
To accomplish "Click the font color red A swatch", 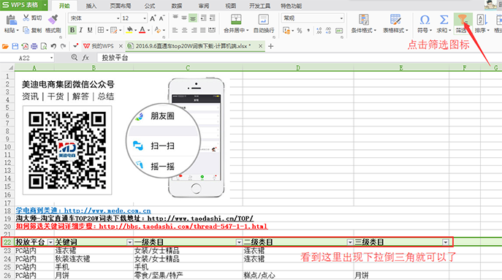I will (142, 30).
